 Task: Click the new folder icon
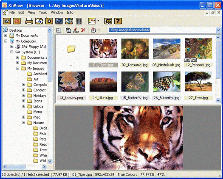click(68, 30)
